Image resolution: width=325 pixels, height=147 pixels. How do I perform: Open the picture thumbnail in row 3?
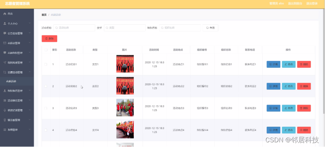125,108
